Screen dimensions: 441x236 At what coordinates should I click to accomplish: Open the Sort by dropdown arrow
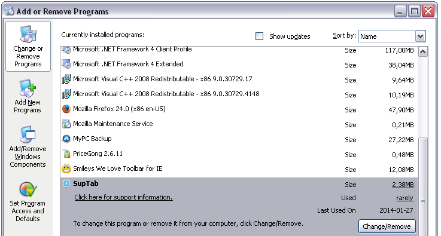coord(420,36)
